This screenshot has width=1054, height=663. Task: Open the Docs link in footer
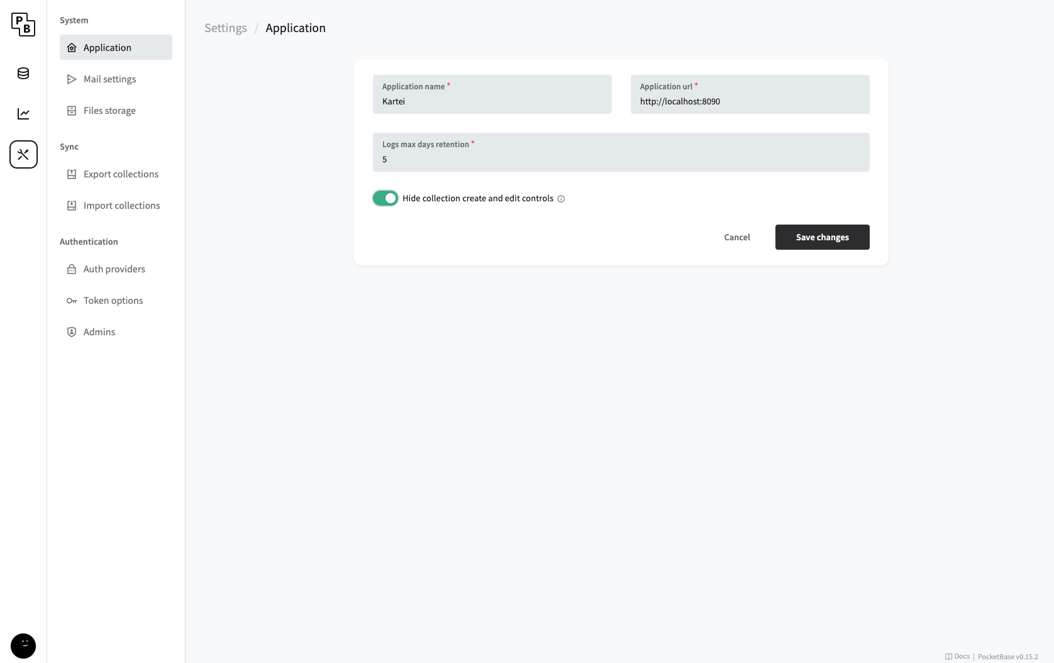pos(957,657)
